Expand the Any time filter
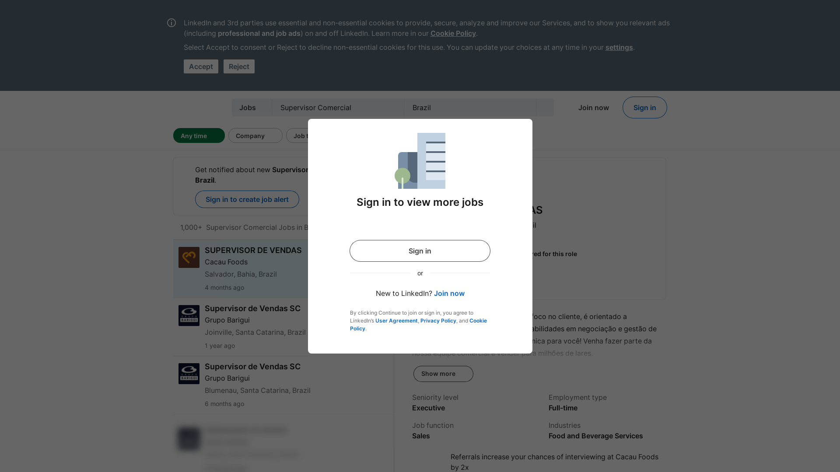Image resolution: width=840 pixels, height=472 pixels. click(x=199, y=135)
